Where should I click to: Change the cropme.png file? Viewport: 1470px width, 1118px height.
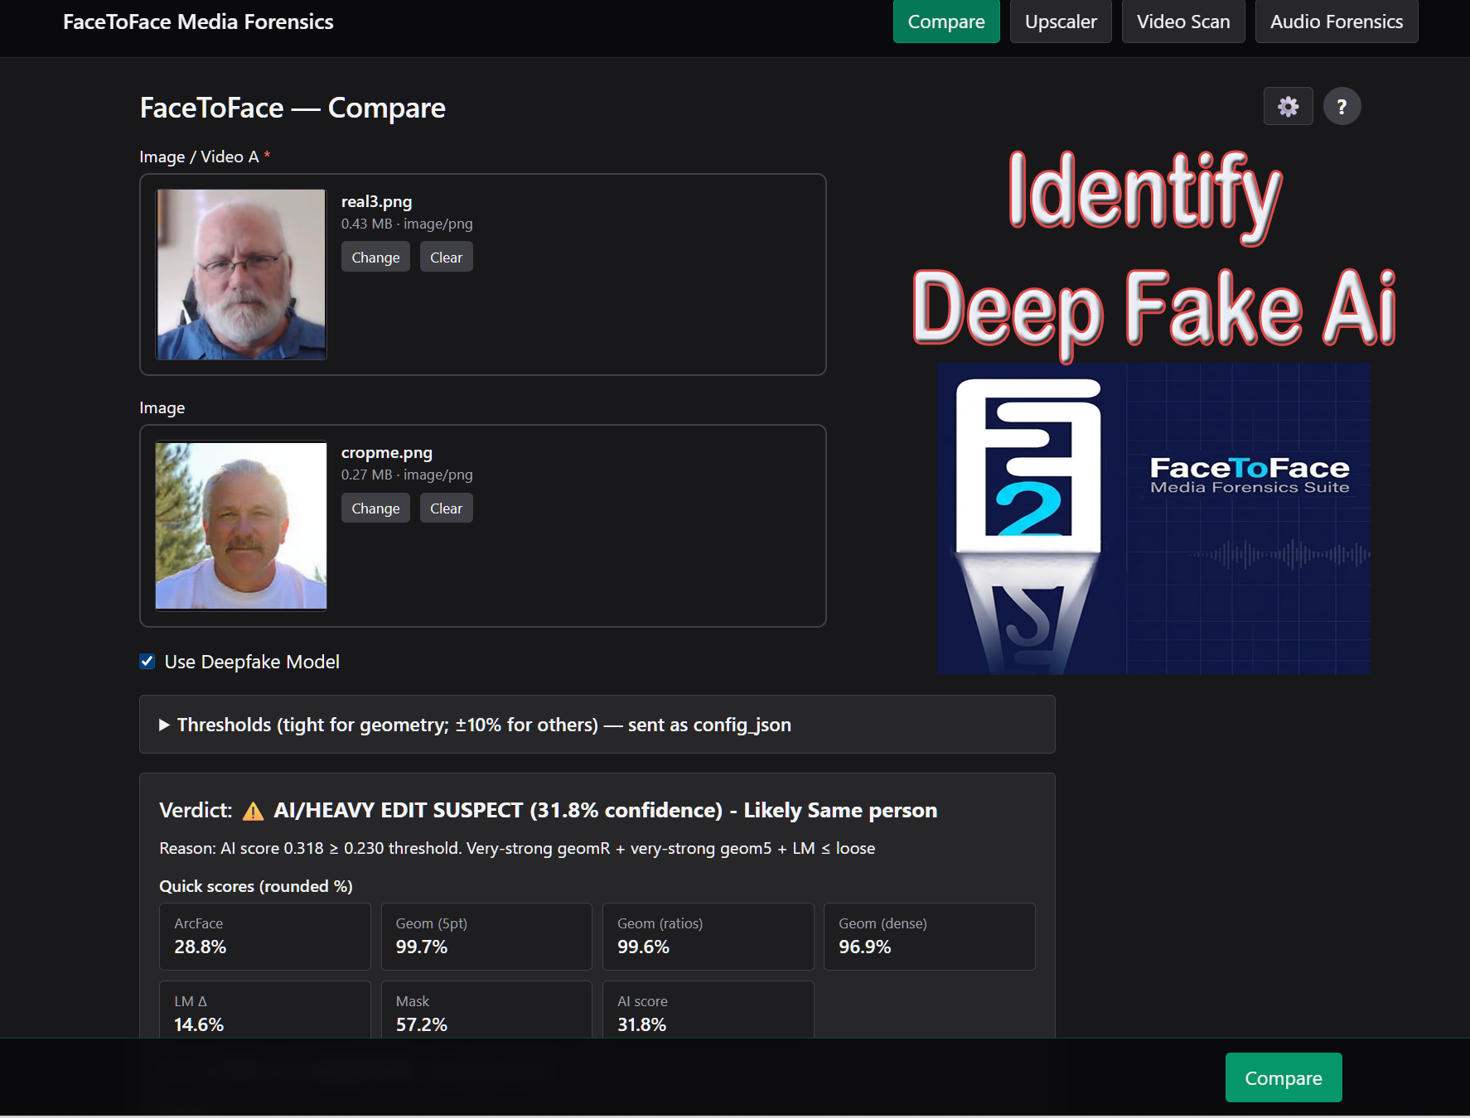pyautogui.click(x=375, y=508)
